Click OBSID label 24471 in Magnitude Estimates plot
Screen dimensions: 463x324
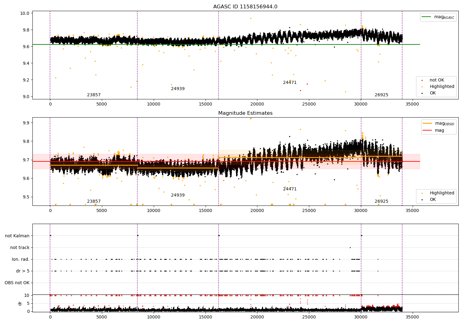[x=290, y=189]
